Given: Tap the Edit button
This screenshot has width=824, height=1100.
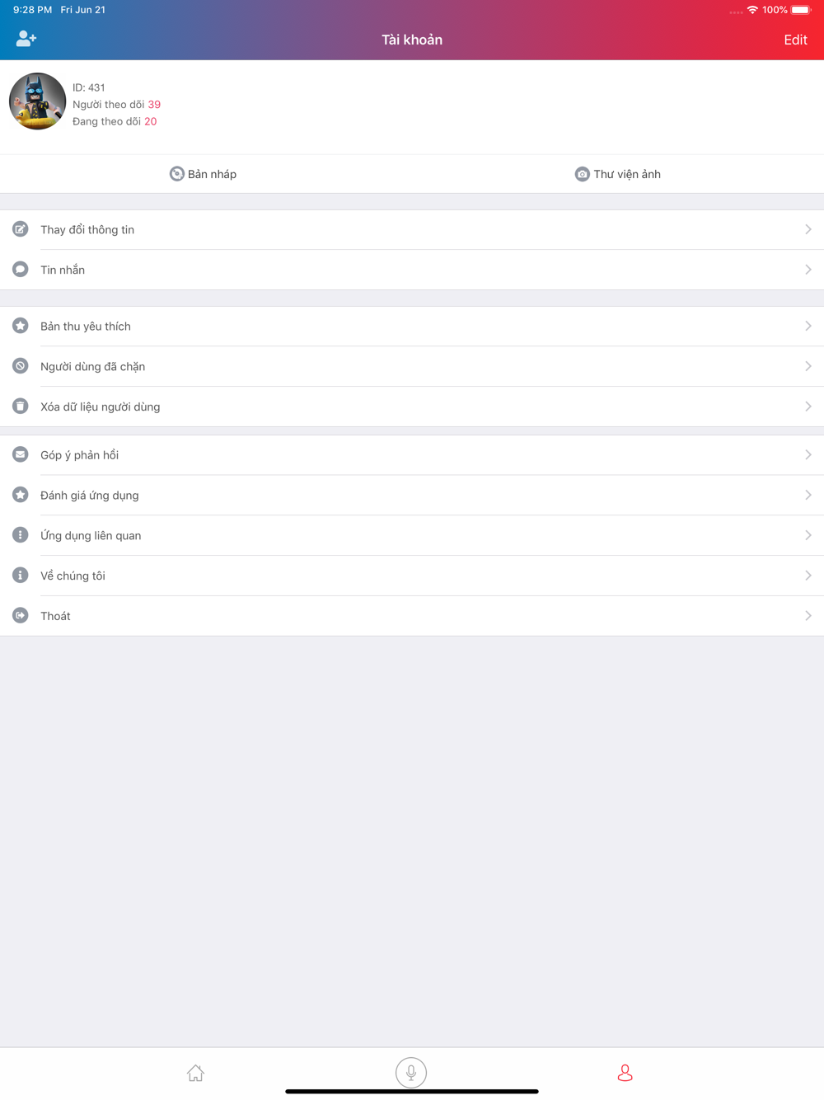Looking at the screenshot, I should [x=795, y=40].
